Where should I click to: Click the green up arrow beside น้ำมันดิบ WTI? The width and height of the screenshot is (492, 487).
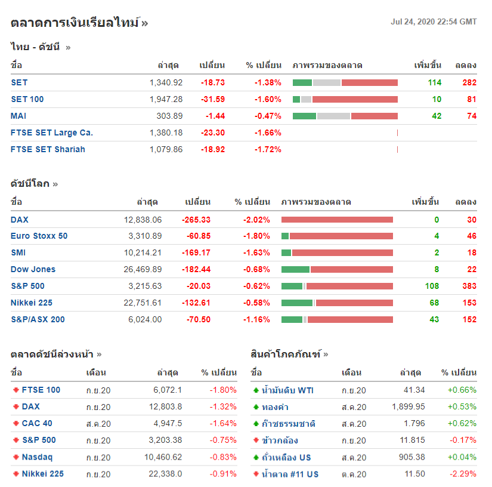click(256, 390)
